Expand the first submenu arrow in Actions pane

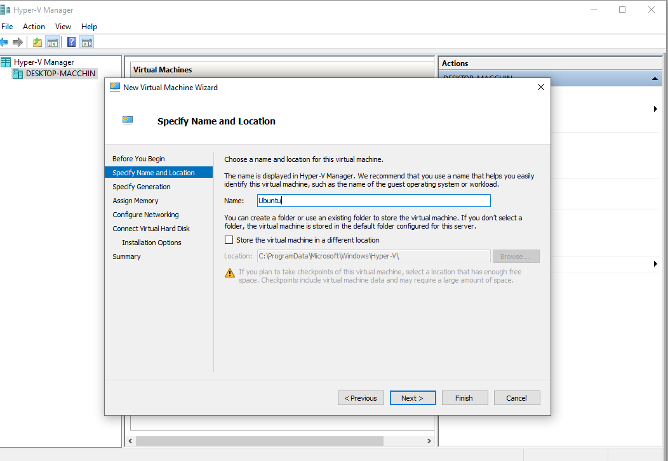655,109
